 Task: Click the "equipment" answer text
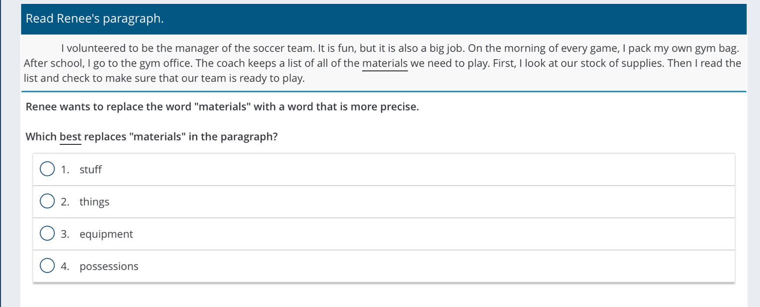106,234
